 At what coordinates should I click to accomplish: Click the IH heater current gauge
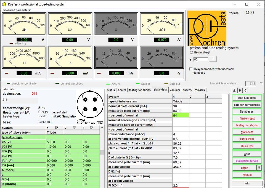[24, 57]
